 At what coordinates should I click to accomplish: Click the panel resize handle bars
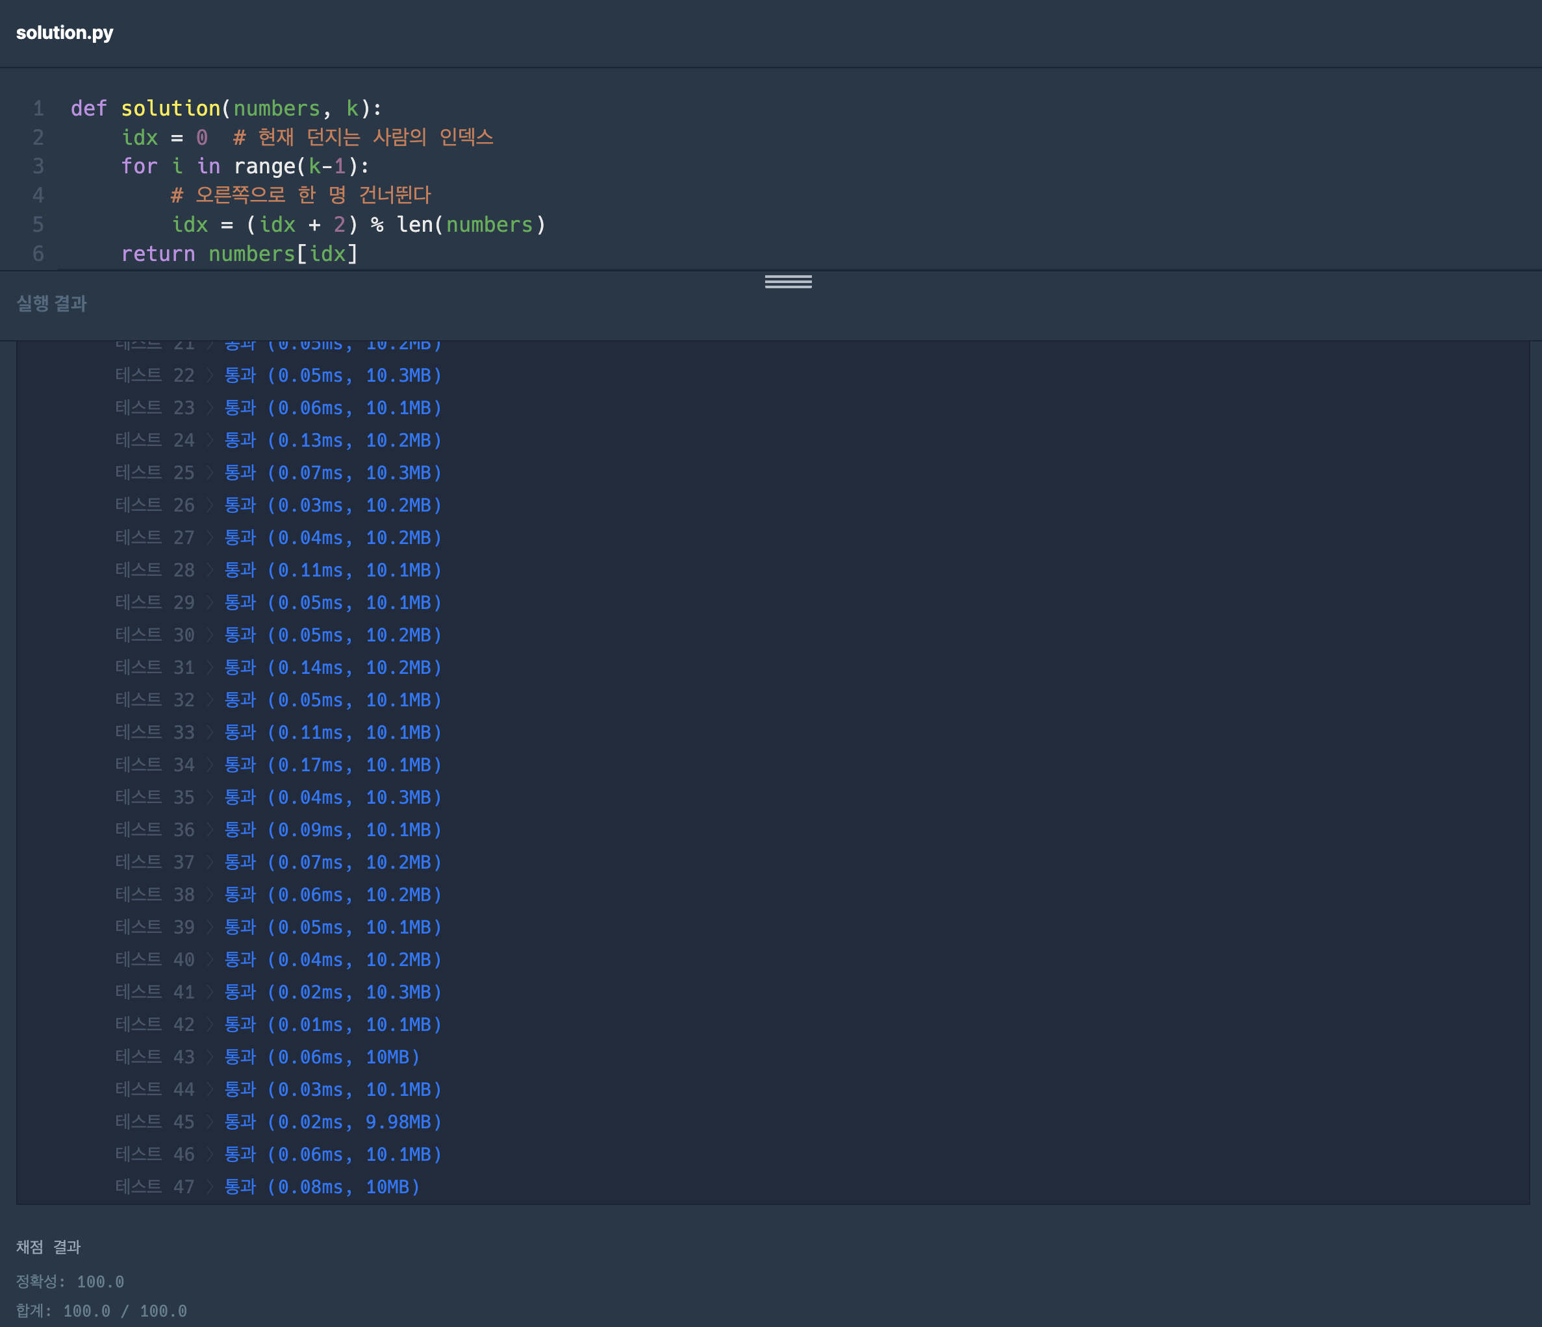click(787, 282)
